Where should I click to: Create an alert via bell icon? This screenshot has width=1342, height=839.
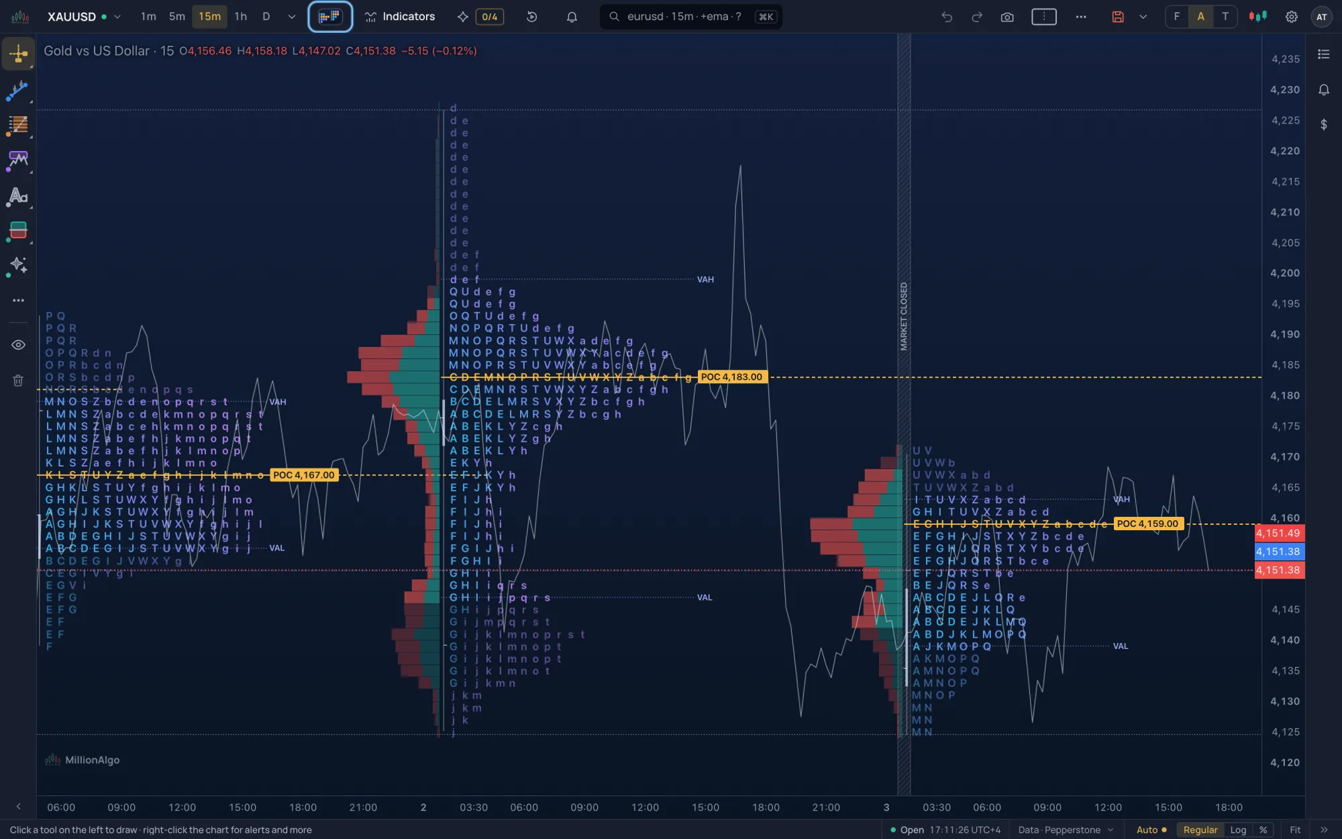572,17
